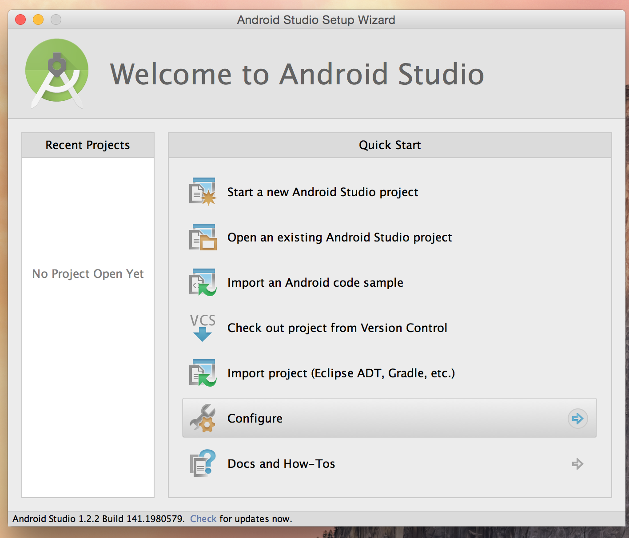Expand Docs and How-Tos gray arrow
Viewport: 629px width, 538px height.
577,464
